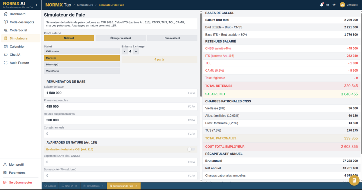This screenshot has width=362, height=190.
Task: Click the Heures supplémentaires input field
Action: 121,120
